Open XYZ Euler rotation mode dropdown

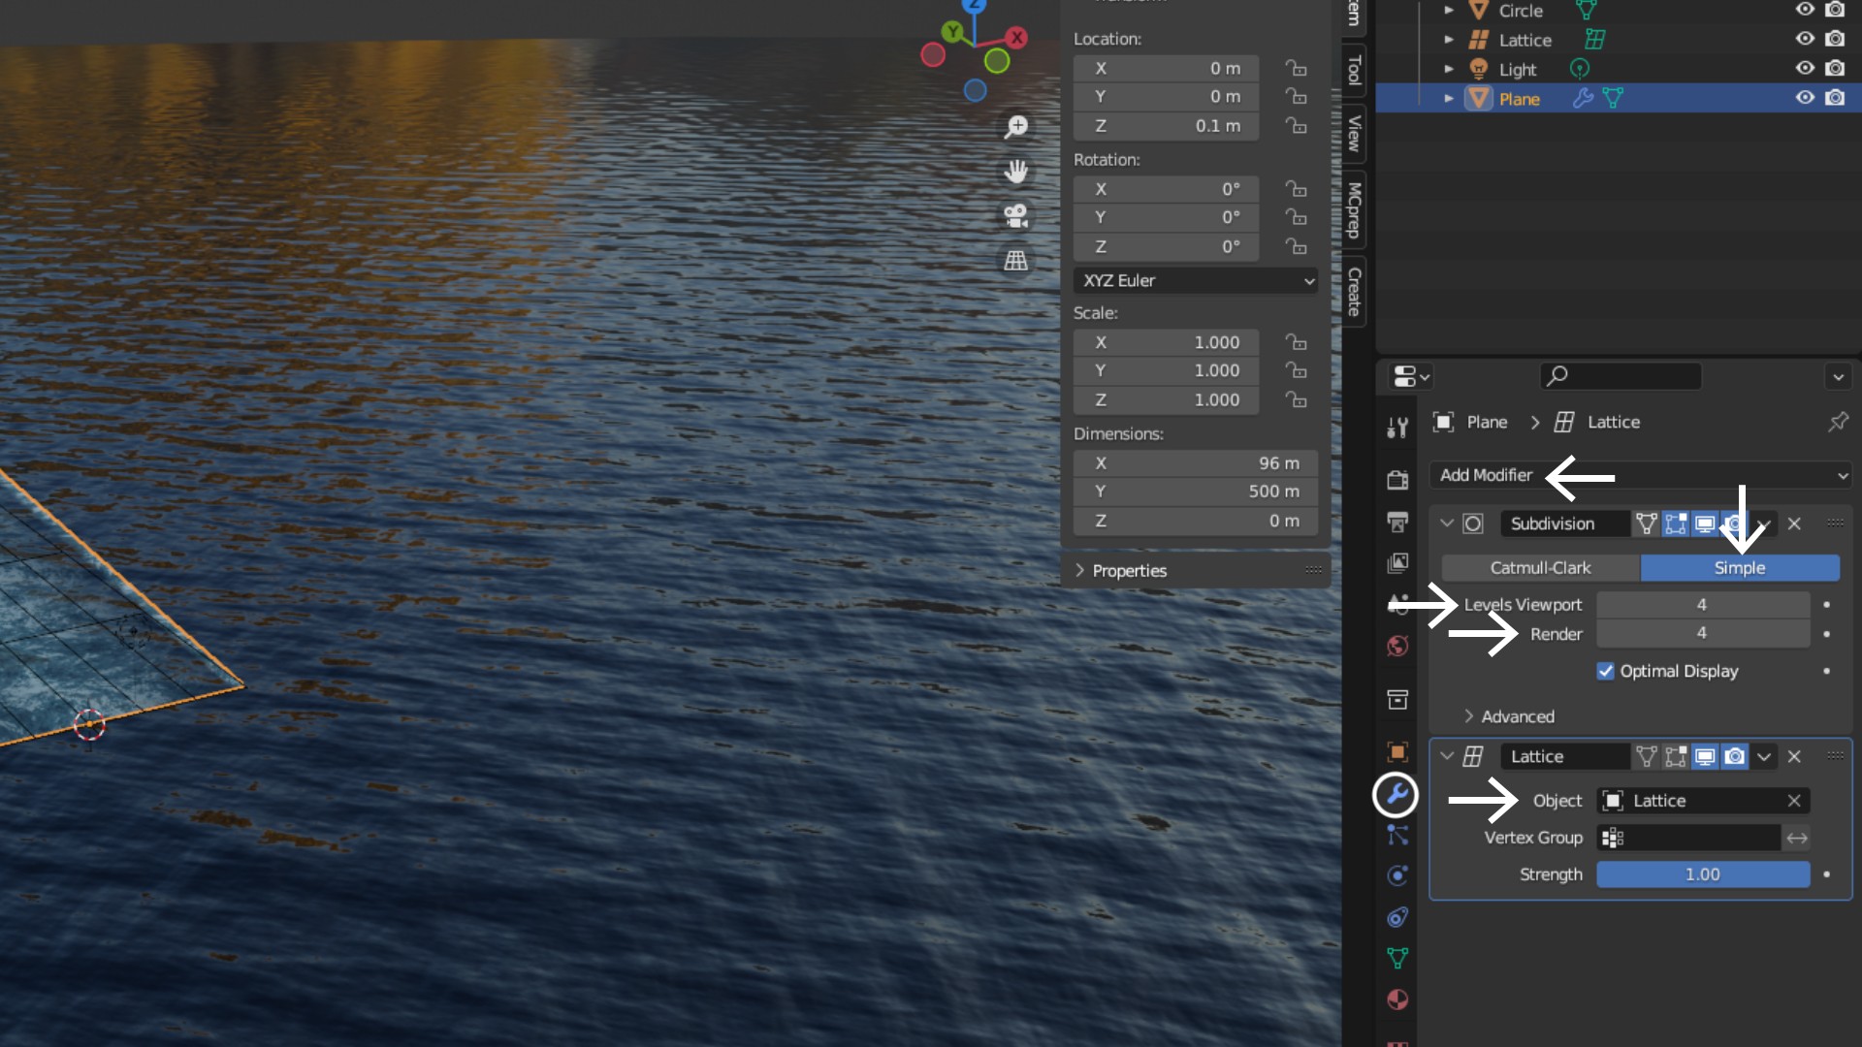click(1195, 280)
